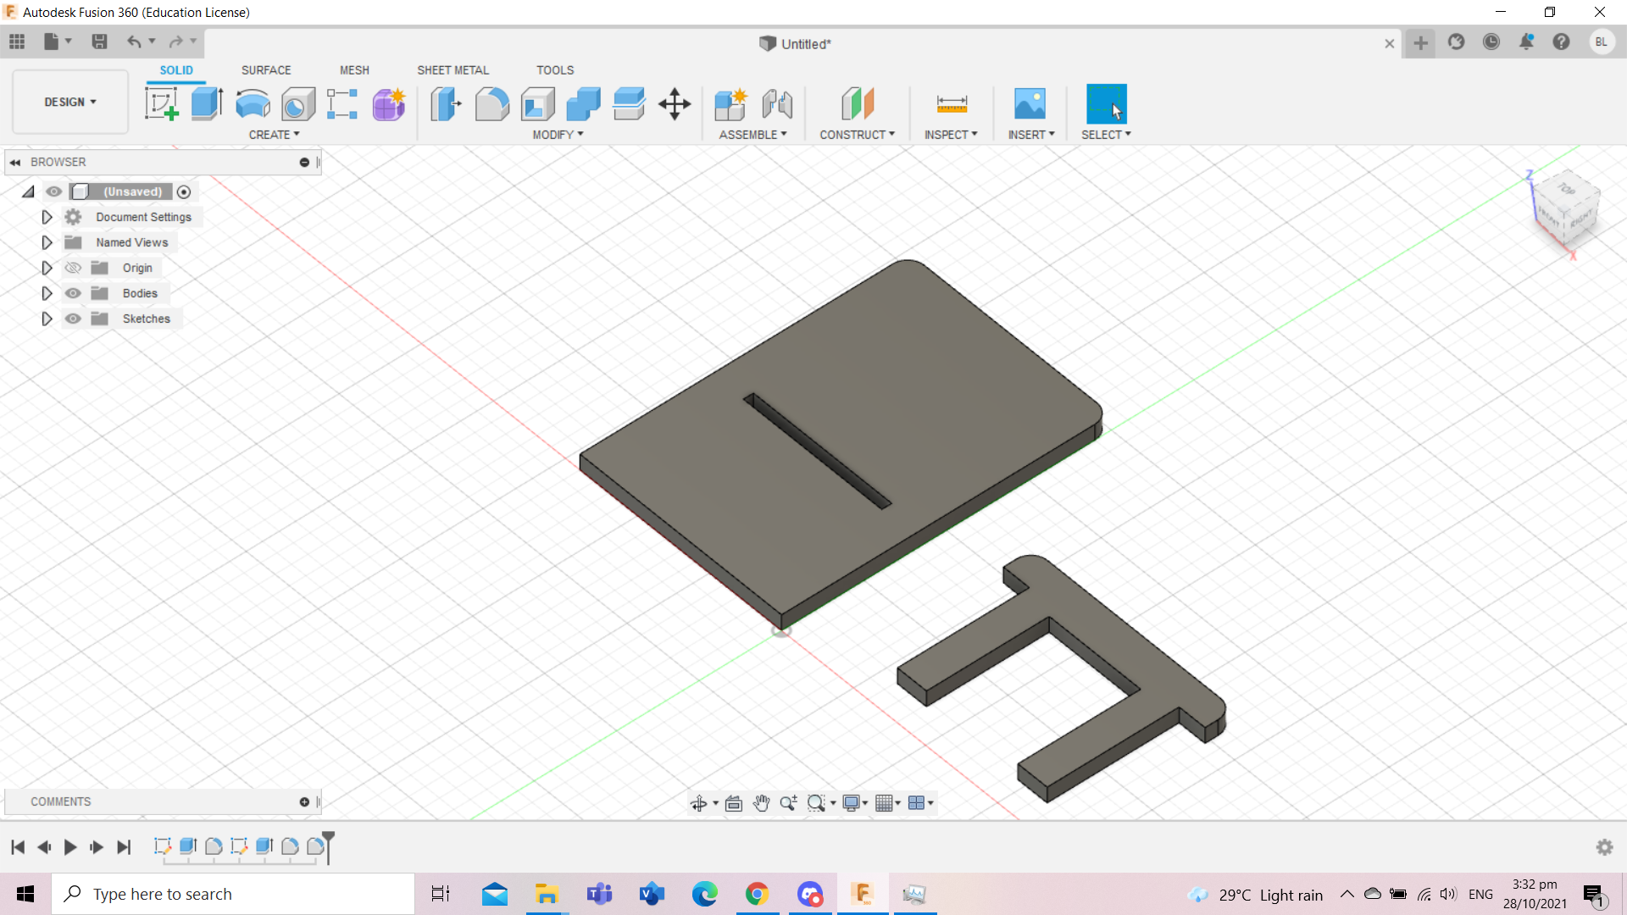
Task: Select the Joint tool
Action: click(777, 104)
